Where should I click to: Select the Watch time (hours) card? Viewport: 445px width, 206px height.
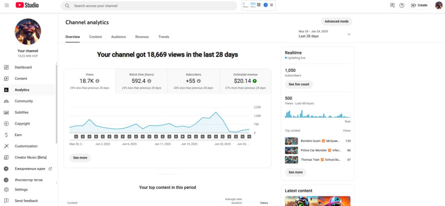pos(142,81)
